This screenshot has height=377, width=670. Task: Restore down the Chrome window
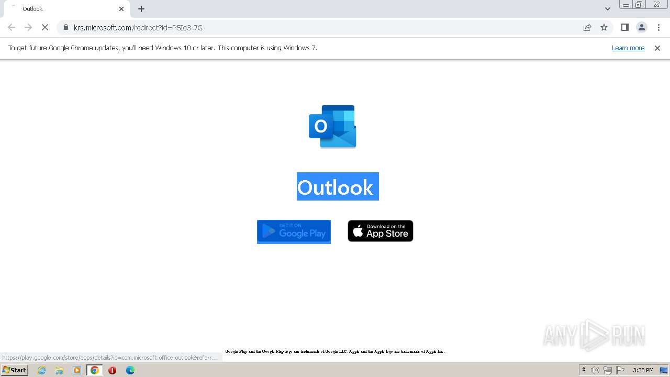(639, 5)
